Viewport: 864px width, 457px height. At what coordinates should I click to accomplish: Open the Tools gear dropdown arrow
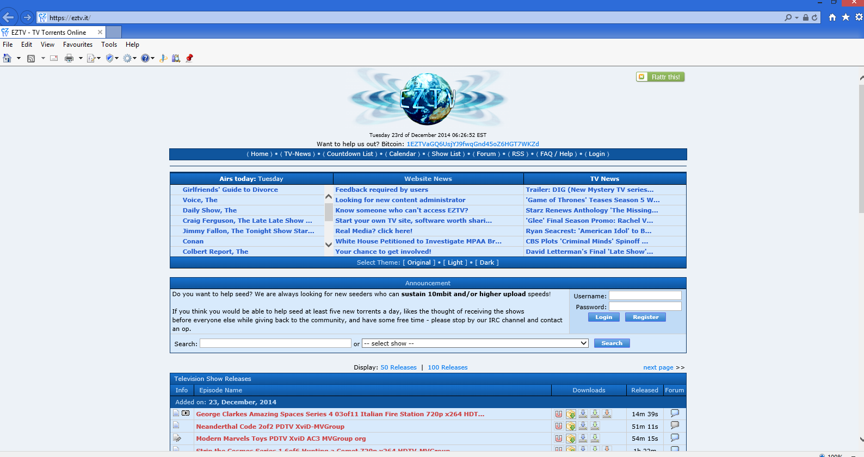tap(134, 58)
